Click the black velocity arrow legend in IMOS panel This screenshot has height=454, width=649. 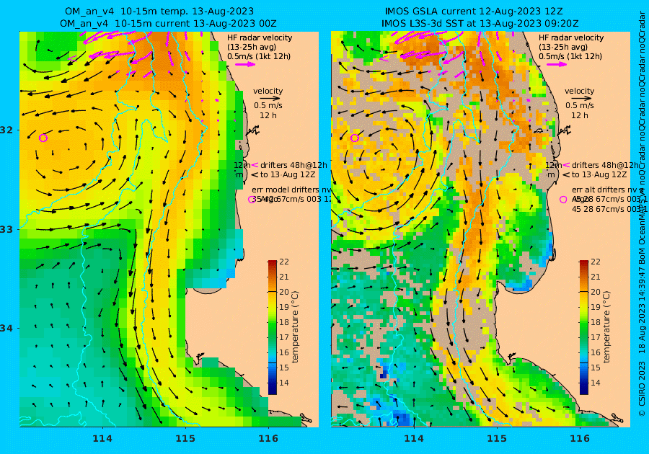[x=580, y=99]
